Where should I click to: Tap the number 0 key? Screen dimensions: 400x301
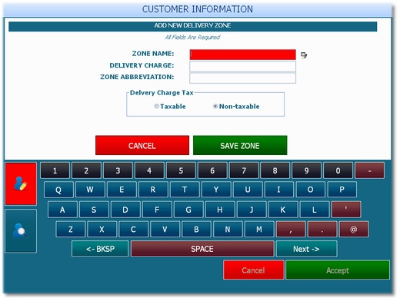(338, 170)
